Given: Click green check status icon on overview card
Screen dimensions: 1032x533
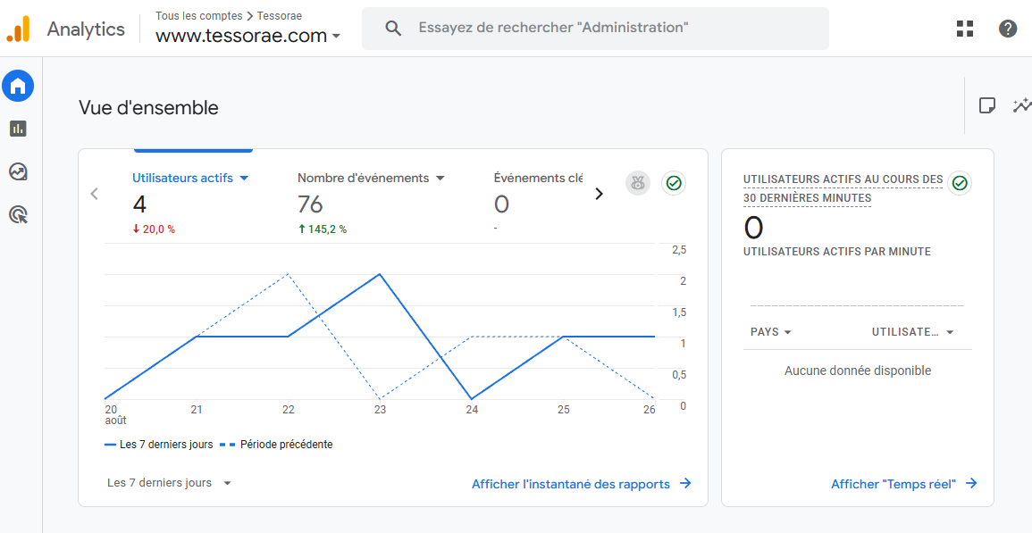Looking at the screenshot, I should (674, 183).
